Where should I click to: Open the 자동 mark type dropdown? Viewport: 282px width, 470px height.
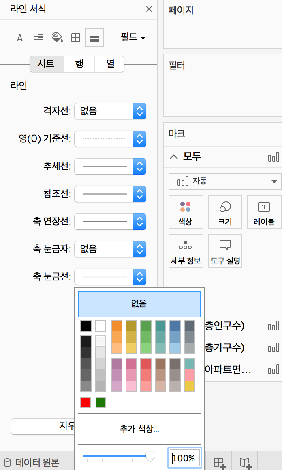[x=225, y=181]
